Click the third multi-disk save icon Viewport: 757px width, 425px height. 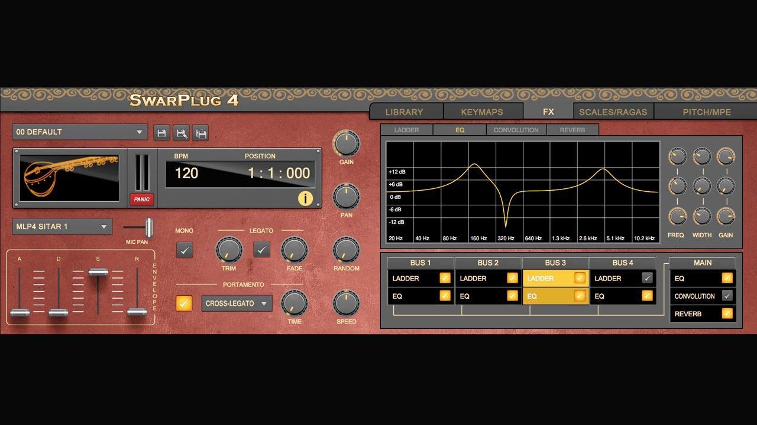(201, 133)
